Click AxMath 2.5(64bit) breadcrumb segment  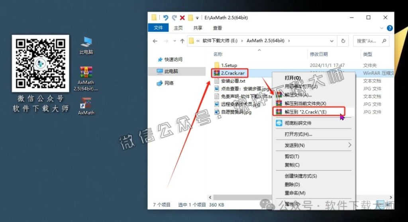coord(265,41)
